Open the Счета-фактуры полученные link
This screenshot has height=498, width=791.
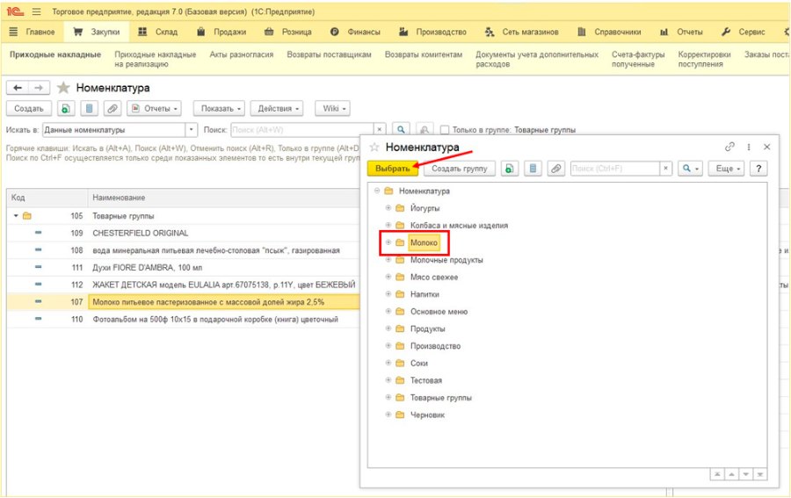tap(638, 59)
